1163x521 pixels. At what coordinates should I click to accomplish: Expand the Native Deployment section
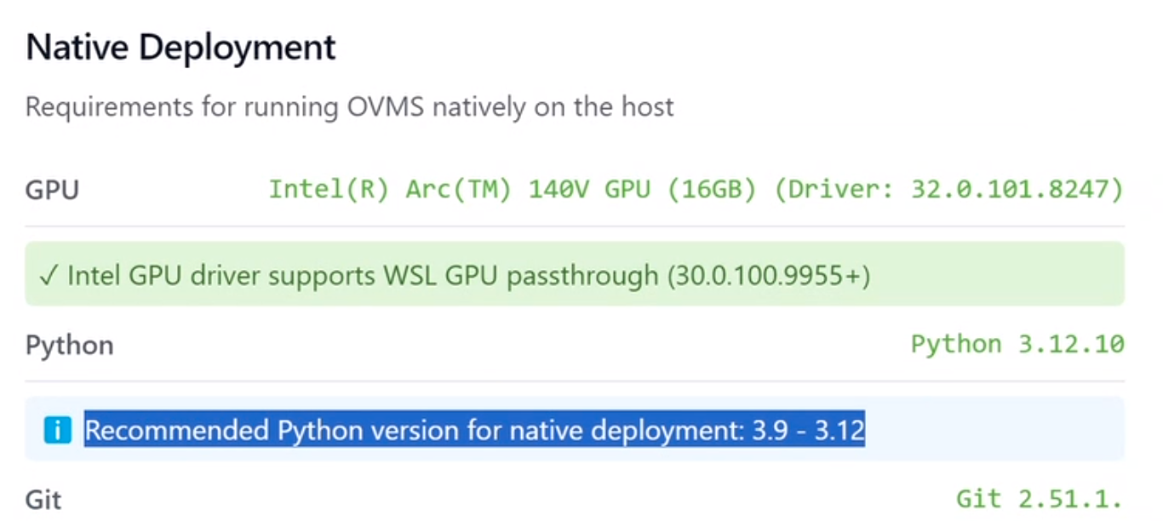180,47
